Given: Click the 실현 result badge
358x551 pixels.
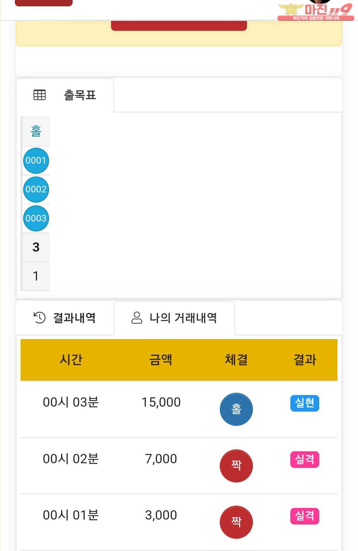Looking at the screenshot, I should coord(305,403).
